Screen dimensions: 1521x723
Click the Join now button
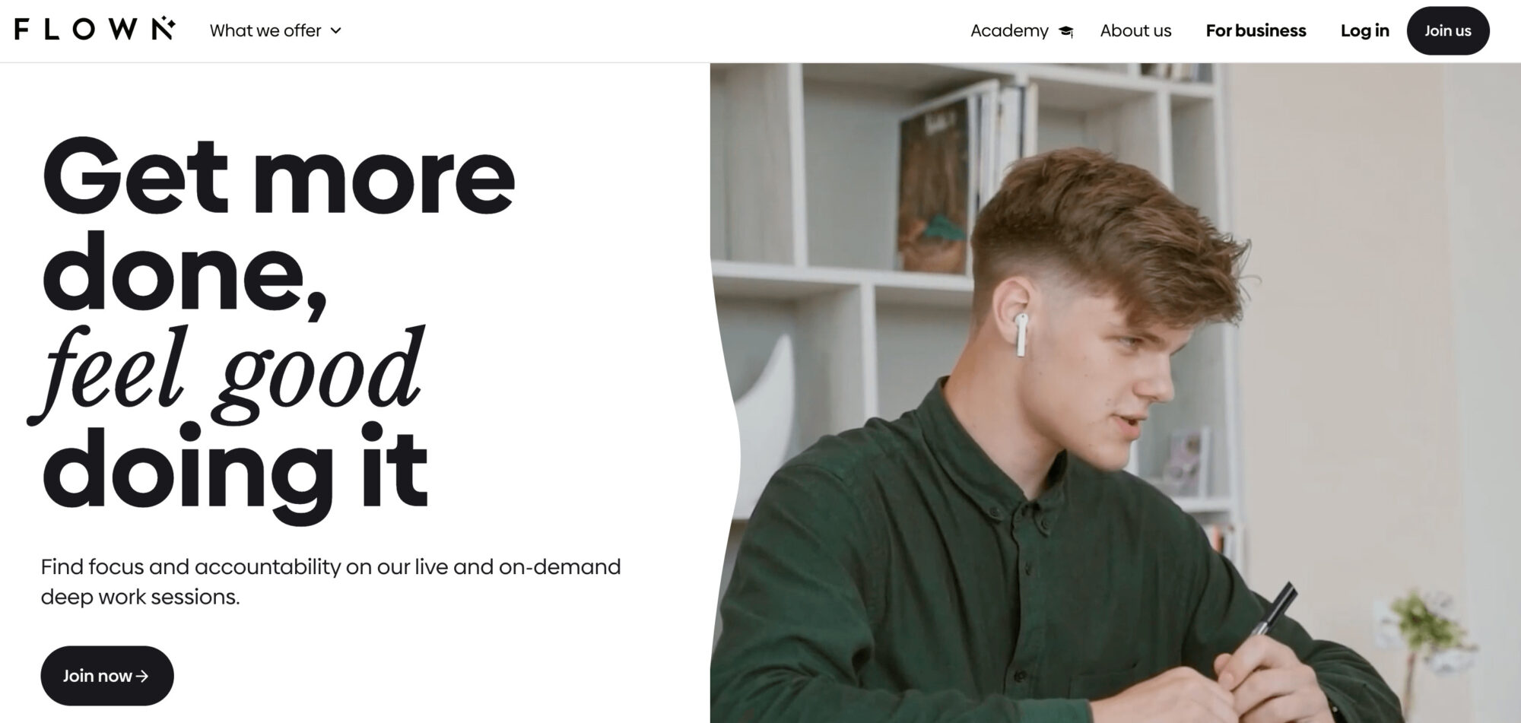pyautogui.click(x=107, y=675)
